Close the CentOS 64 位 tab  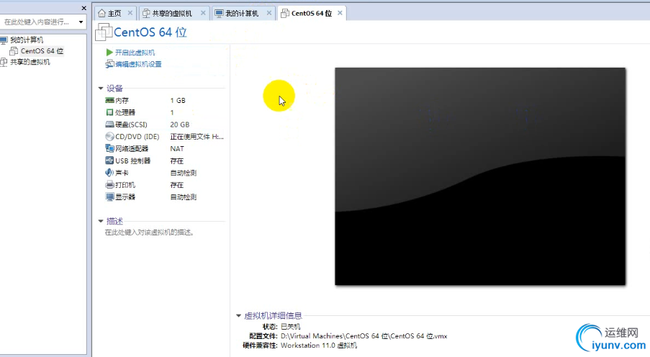click(x=340, y=13)
